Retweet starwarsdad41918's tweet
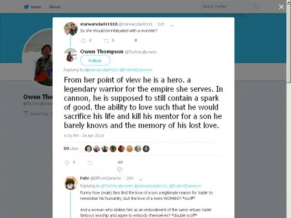The height and width of the screenshot is (218, 291). [106, 41]
